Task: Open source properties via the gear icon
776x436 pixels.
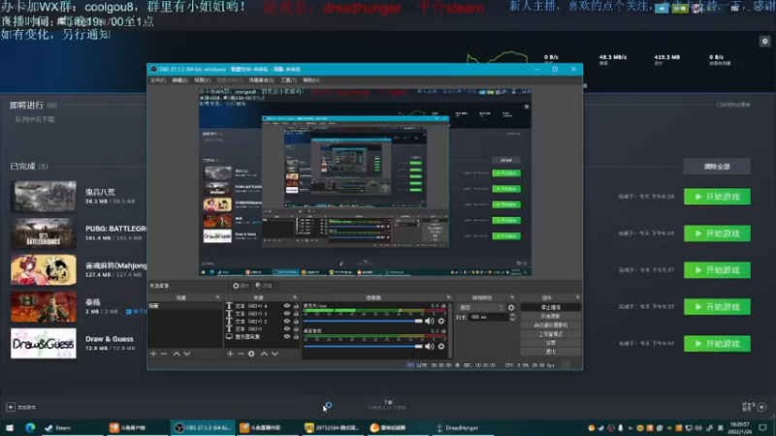Action: coord(251,354)
